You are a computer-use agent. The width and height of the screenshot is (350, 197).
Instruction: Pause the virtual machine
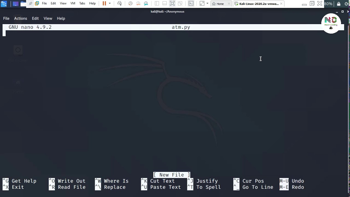[x=104, y=4]
